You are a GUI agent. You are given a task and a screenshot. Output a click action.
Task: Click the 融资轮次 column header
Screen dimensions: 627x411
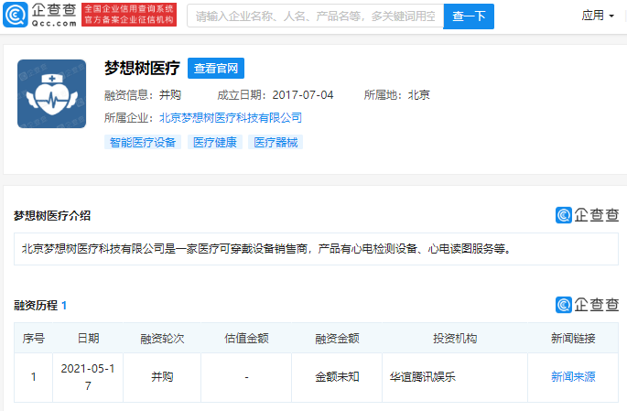coord(161,339)
